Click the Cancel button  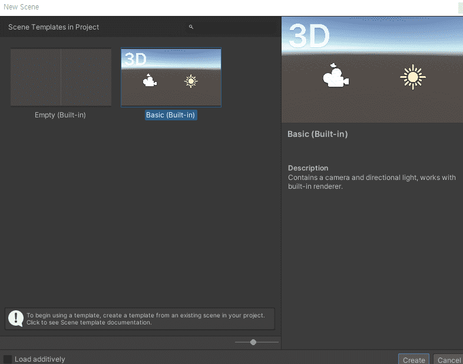[448, 359]
